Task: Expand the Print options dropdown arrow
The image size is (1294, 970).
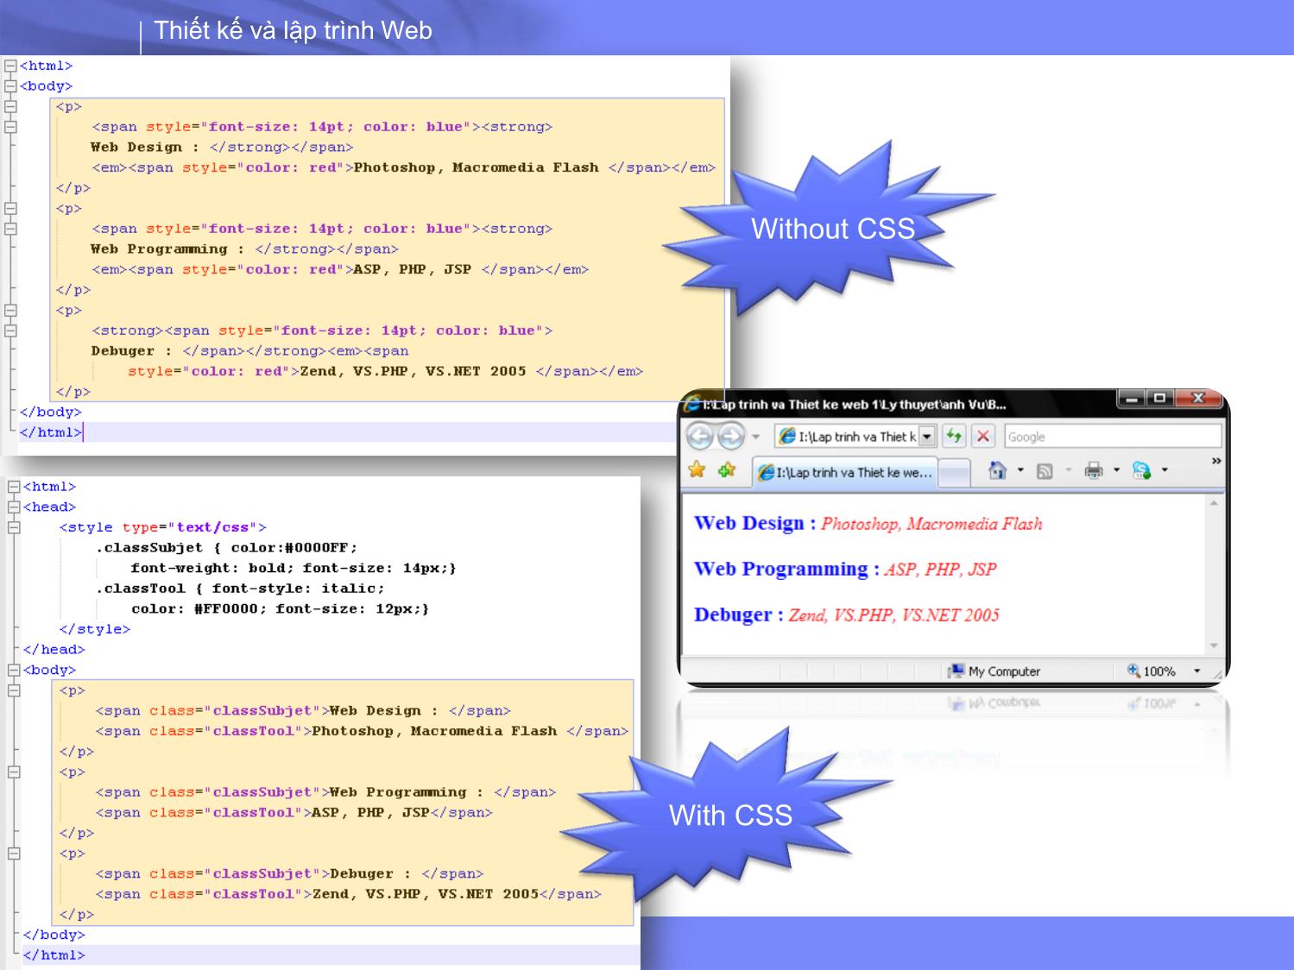Action: (1116, 470)
